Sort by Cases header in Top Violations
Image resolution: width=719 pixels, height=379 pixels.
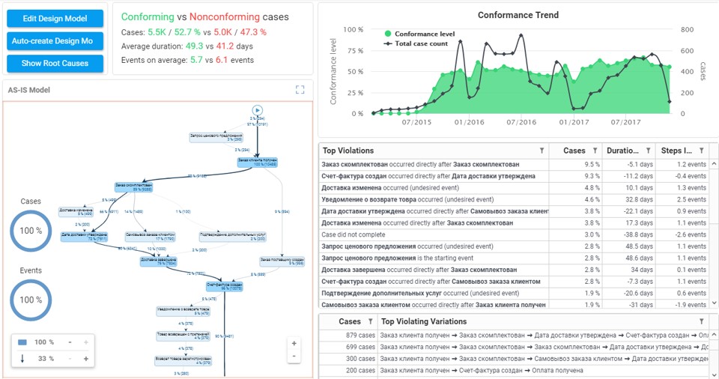coord(574,151)
